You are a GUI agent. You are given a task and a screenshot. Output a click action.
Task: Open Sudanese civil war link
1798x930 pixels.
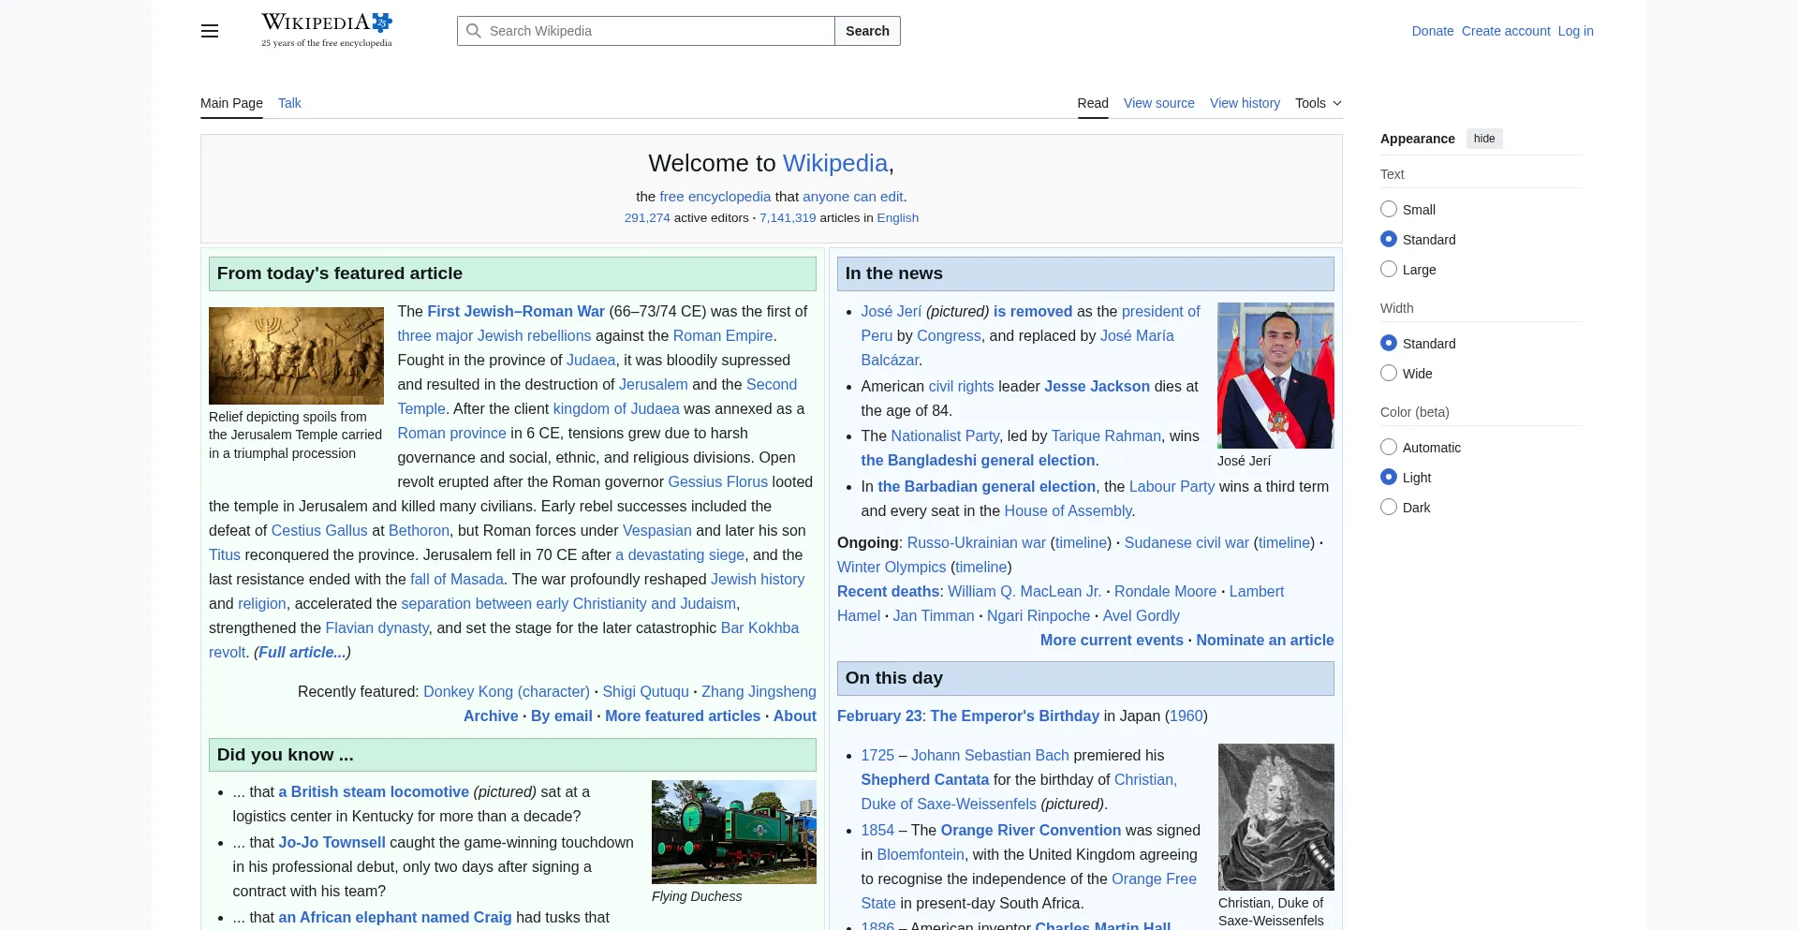[1186, 542]
